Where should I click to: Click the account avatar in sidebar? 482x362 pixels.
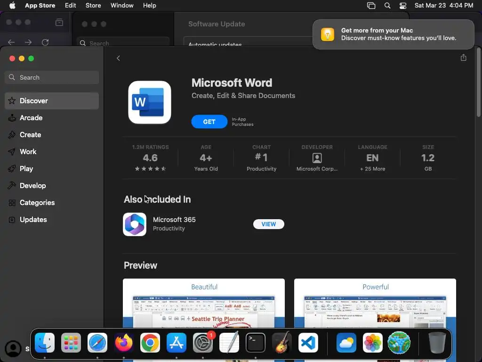point(13,348)
